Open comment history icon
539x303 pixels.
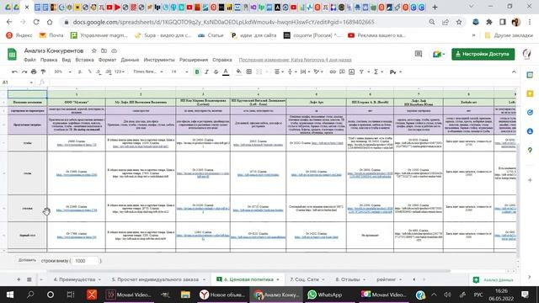click(x=419, y=54)
